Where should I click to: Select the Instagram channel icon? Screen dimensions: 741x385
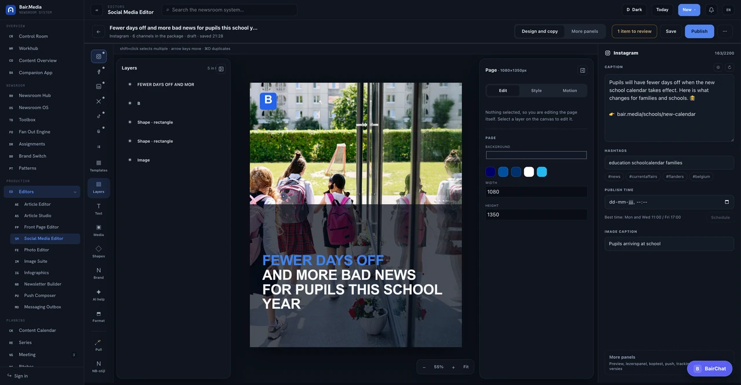[x=98, y=56]
